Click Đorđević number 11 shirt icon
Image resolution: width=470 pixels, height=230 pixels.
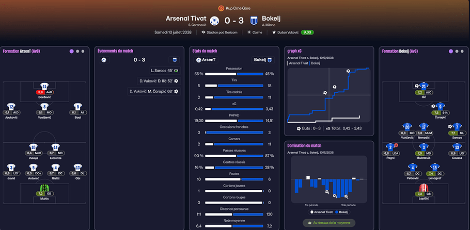coord(44,86)
